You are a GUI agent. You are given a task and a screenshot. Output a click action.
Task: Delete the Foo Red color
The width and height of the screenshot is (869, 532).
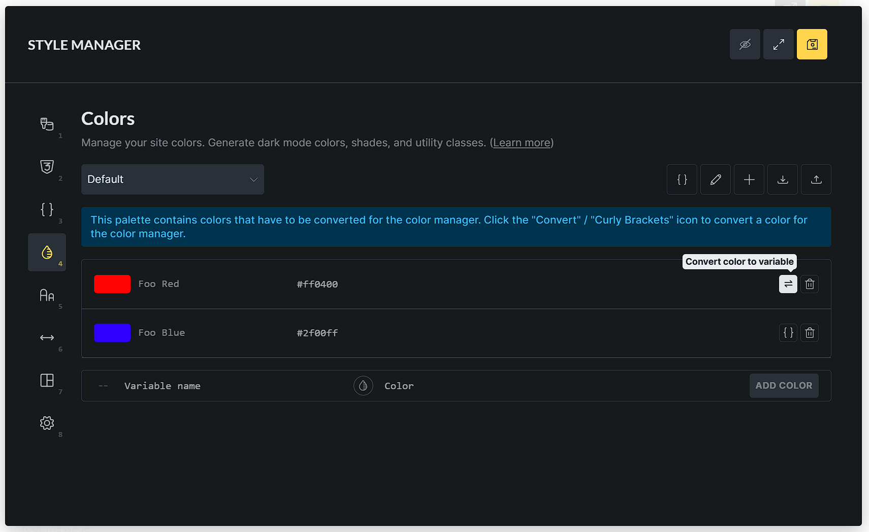[810, 284]
